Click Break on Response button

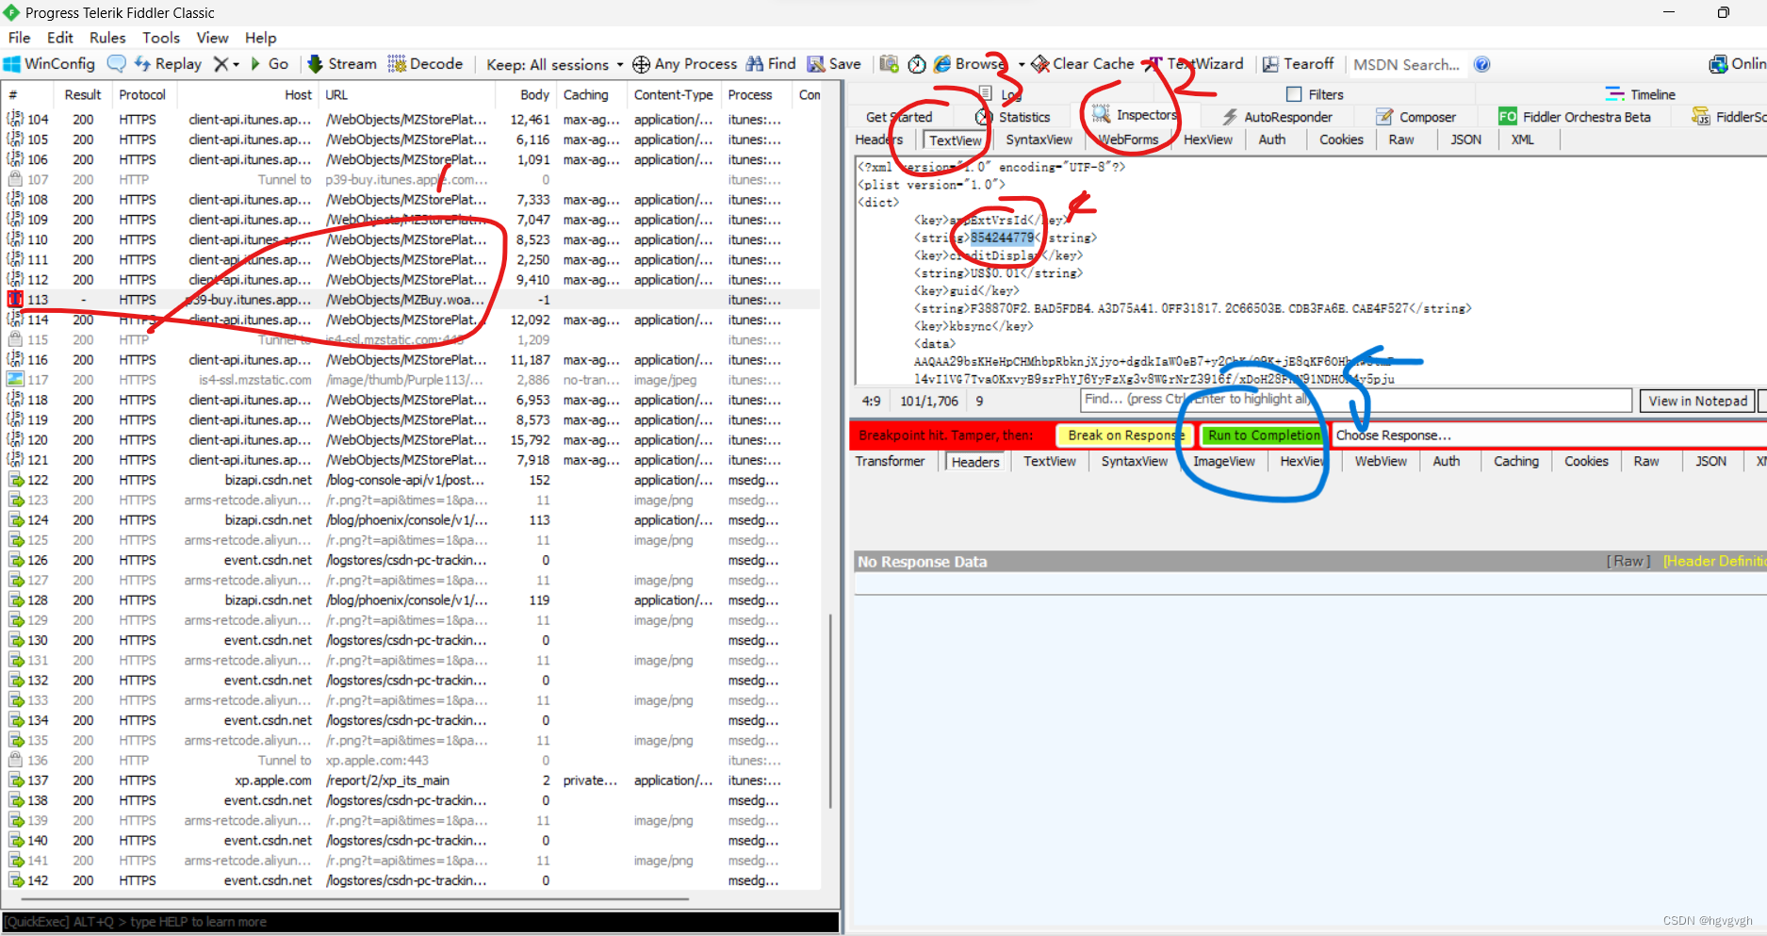(x=1125, y=435)
